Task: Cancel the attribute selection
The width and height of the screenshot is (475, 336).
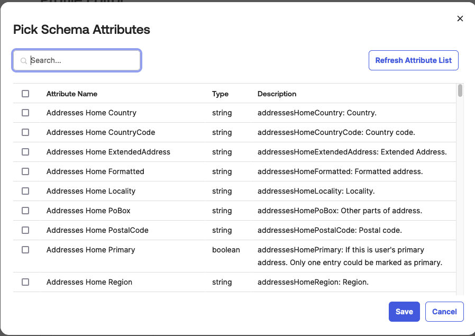Action: pyautogui.click(x=444, y=312)
